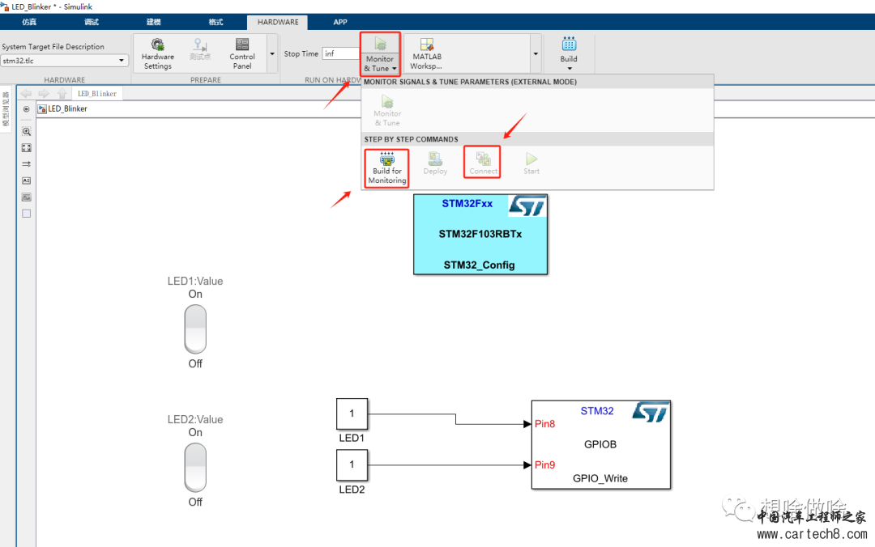This screenshot has height=547, width=875.
Task: Expand the MATLAB Workspace gallery arrow
Action: click(536, 54)
